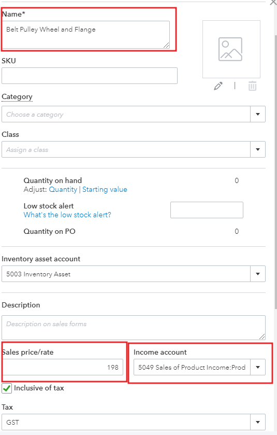
Task: Click the pencil edit image icon
Action: [218, 86]
